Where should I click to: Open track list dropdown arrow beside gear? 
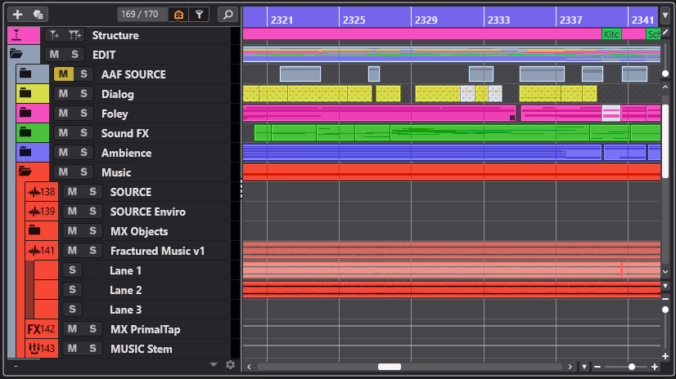point(214,365)
